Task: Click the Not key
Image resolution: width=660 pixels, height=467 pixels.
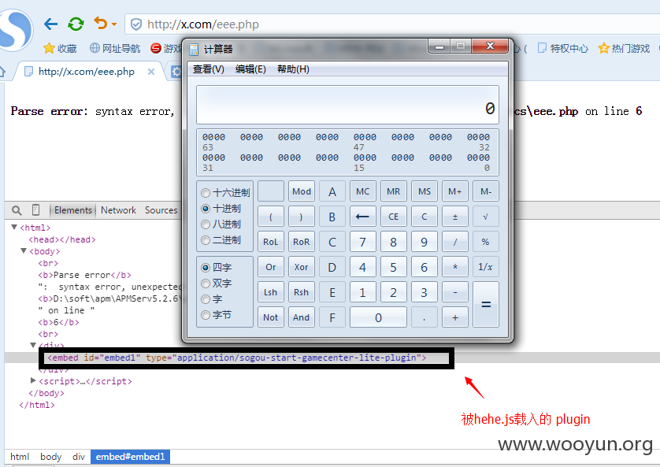Action: (x=271, y=317)
